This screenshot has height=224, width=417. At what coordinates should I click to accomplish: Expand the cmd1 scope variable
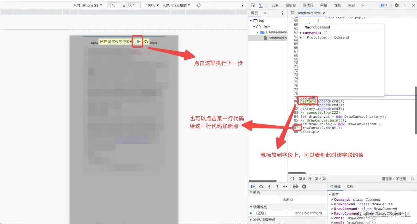pyautogui.click(x=332, y=218)
